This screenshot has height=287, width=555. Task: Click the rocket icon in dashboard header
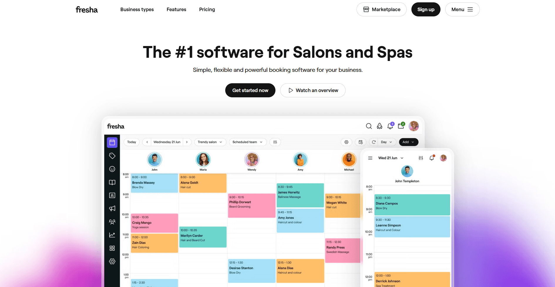click(x=380, y=126)
